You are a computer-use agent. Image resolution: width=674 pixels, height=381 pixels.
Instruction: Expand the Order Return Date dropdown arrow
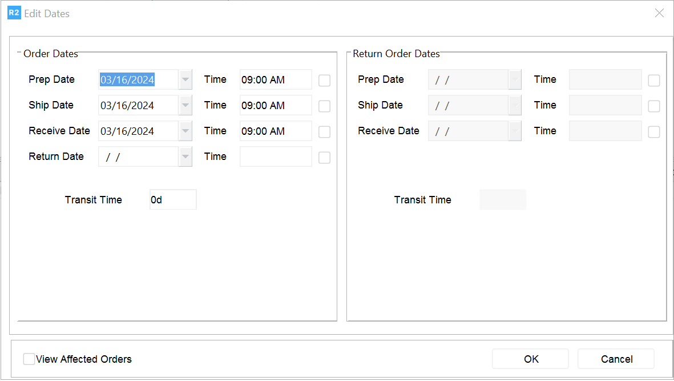pyautogui.click(x=185, y=157)
